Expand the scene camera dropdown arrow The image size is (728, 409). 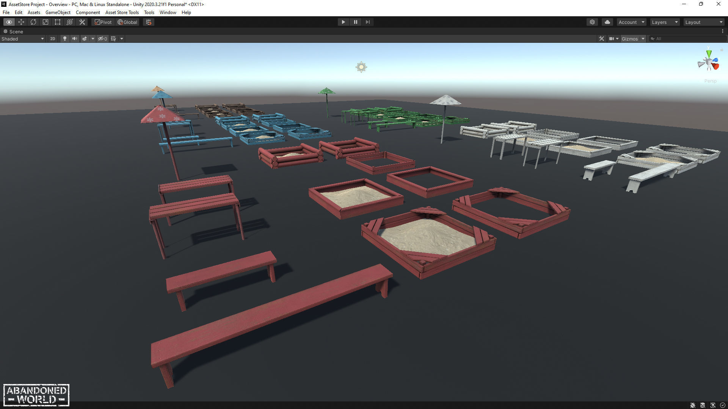point(617,39)
